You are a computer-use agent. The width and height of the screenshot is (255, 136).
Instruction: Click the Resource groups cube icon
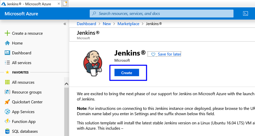pos(7,92)
